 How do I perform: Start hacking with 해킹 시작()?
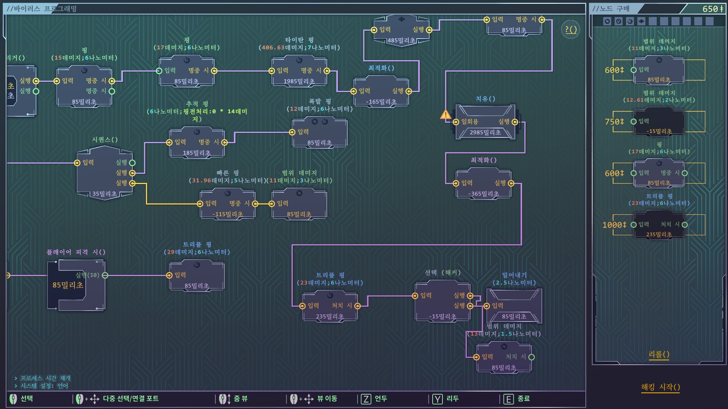click(660, 387)
